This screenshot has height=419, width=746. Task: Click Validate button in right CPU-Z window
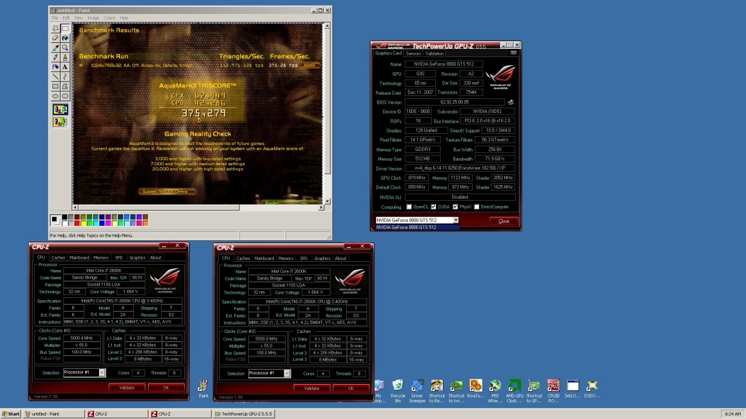click(311, 388)
